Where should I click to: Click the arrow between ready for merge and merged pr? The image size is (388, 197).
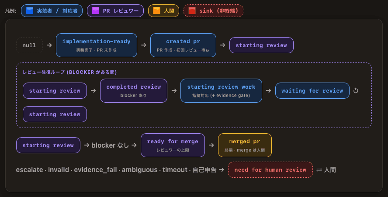[211, 145]
